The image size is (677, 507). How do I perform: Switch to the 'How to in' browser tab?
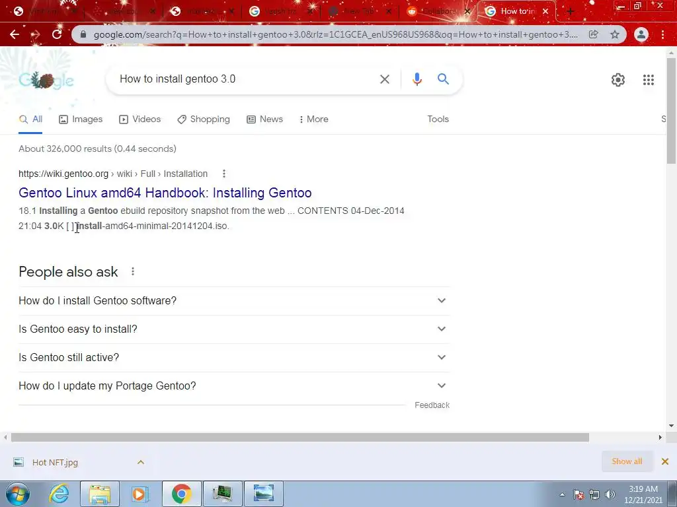click(x=516, y=11)
